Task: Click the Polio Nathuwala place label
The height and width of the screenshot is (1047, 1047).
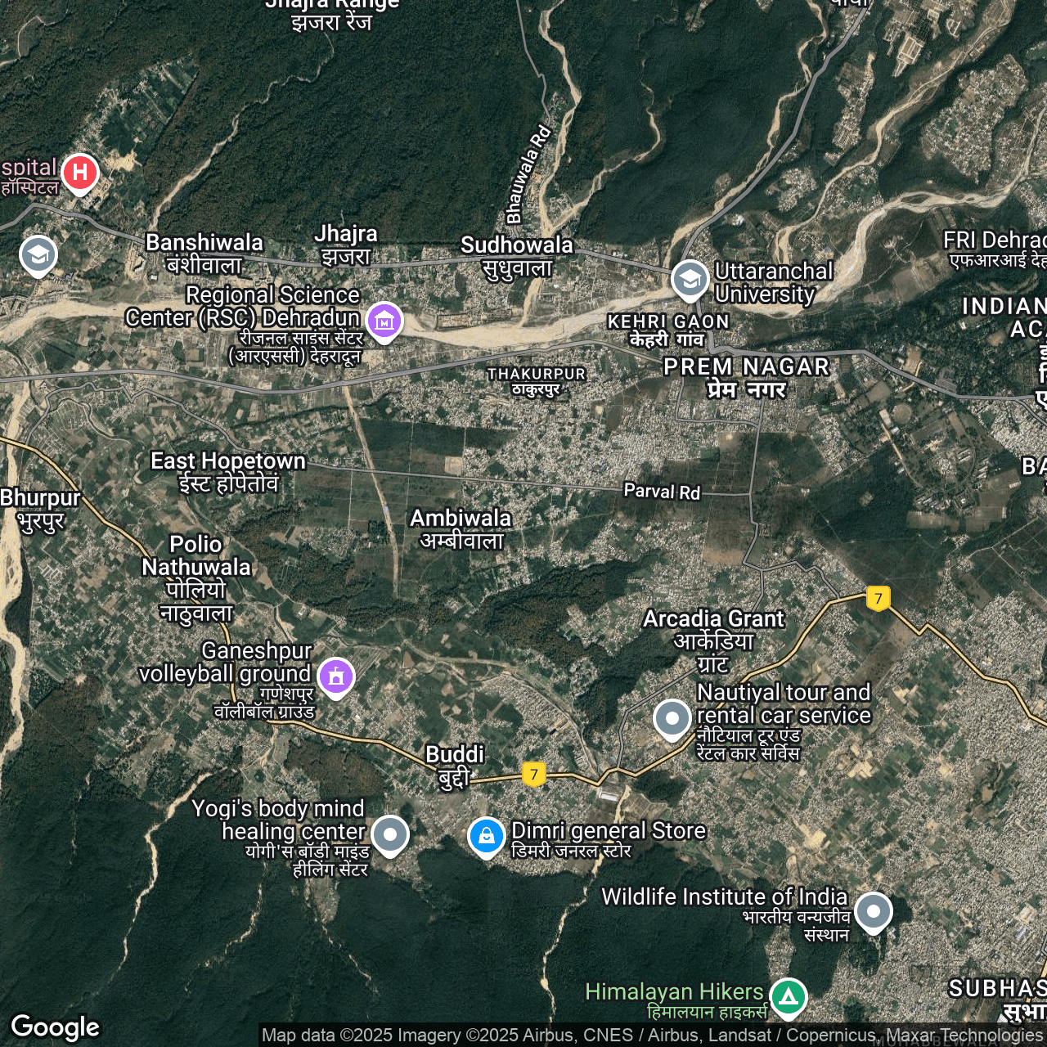Action: [x=196, y=577]
